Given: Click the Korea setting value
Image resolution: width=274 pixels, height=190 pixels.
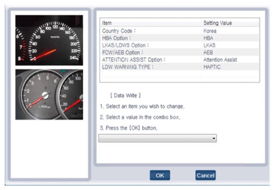Looking at the screenshot, I should pyautogui.click(x=210, y=31).
